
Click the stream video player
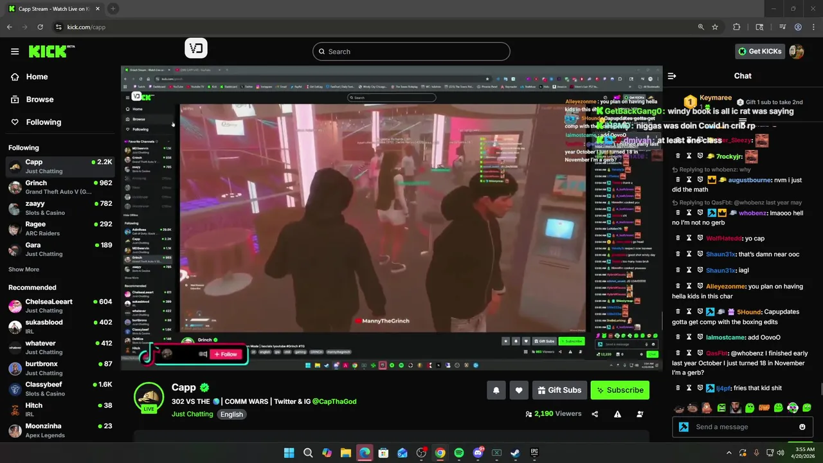pos(392,218)
